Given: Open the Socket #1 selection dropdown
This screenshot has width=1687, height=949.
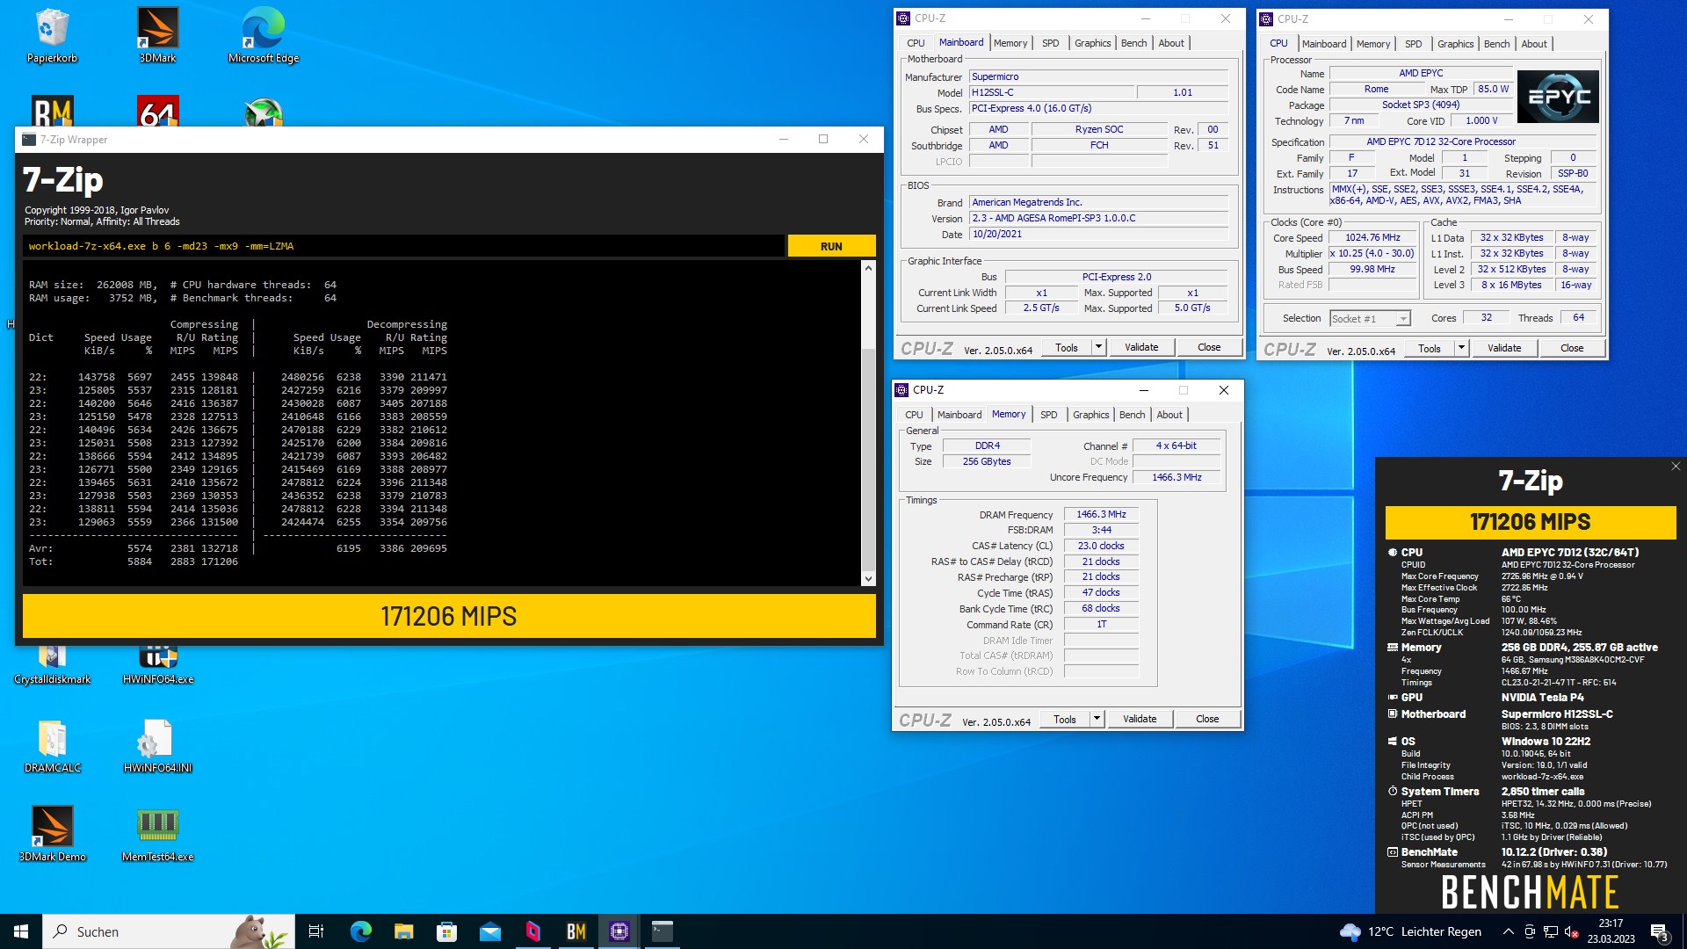Looking at the screenshot, I should coord(1369,318).
